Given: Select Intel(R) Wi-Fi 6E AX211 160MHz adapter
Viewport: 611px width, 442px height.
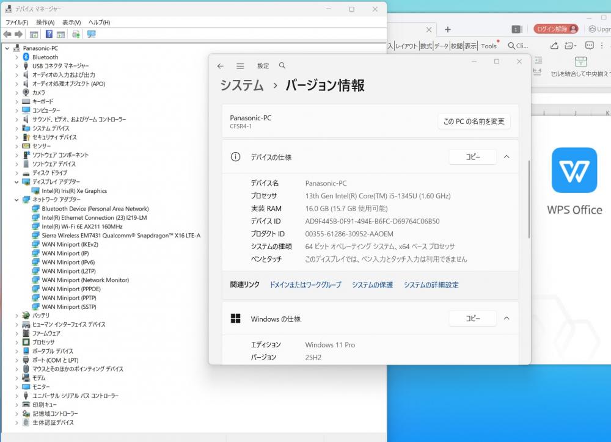Looking at the screenshot, I should (82, 226).
